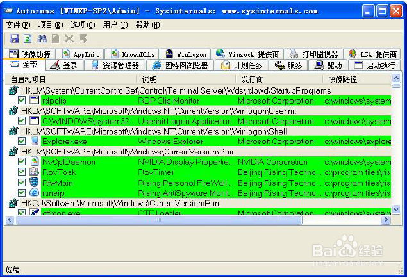Sort by the 自启动项目 column header
Viewport: 407px width, 278px height.
tap(71, 79)
